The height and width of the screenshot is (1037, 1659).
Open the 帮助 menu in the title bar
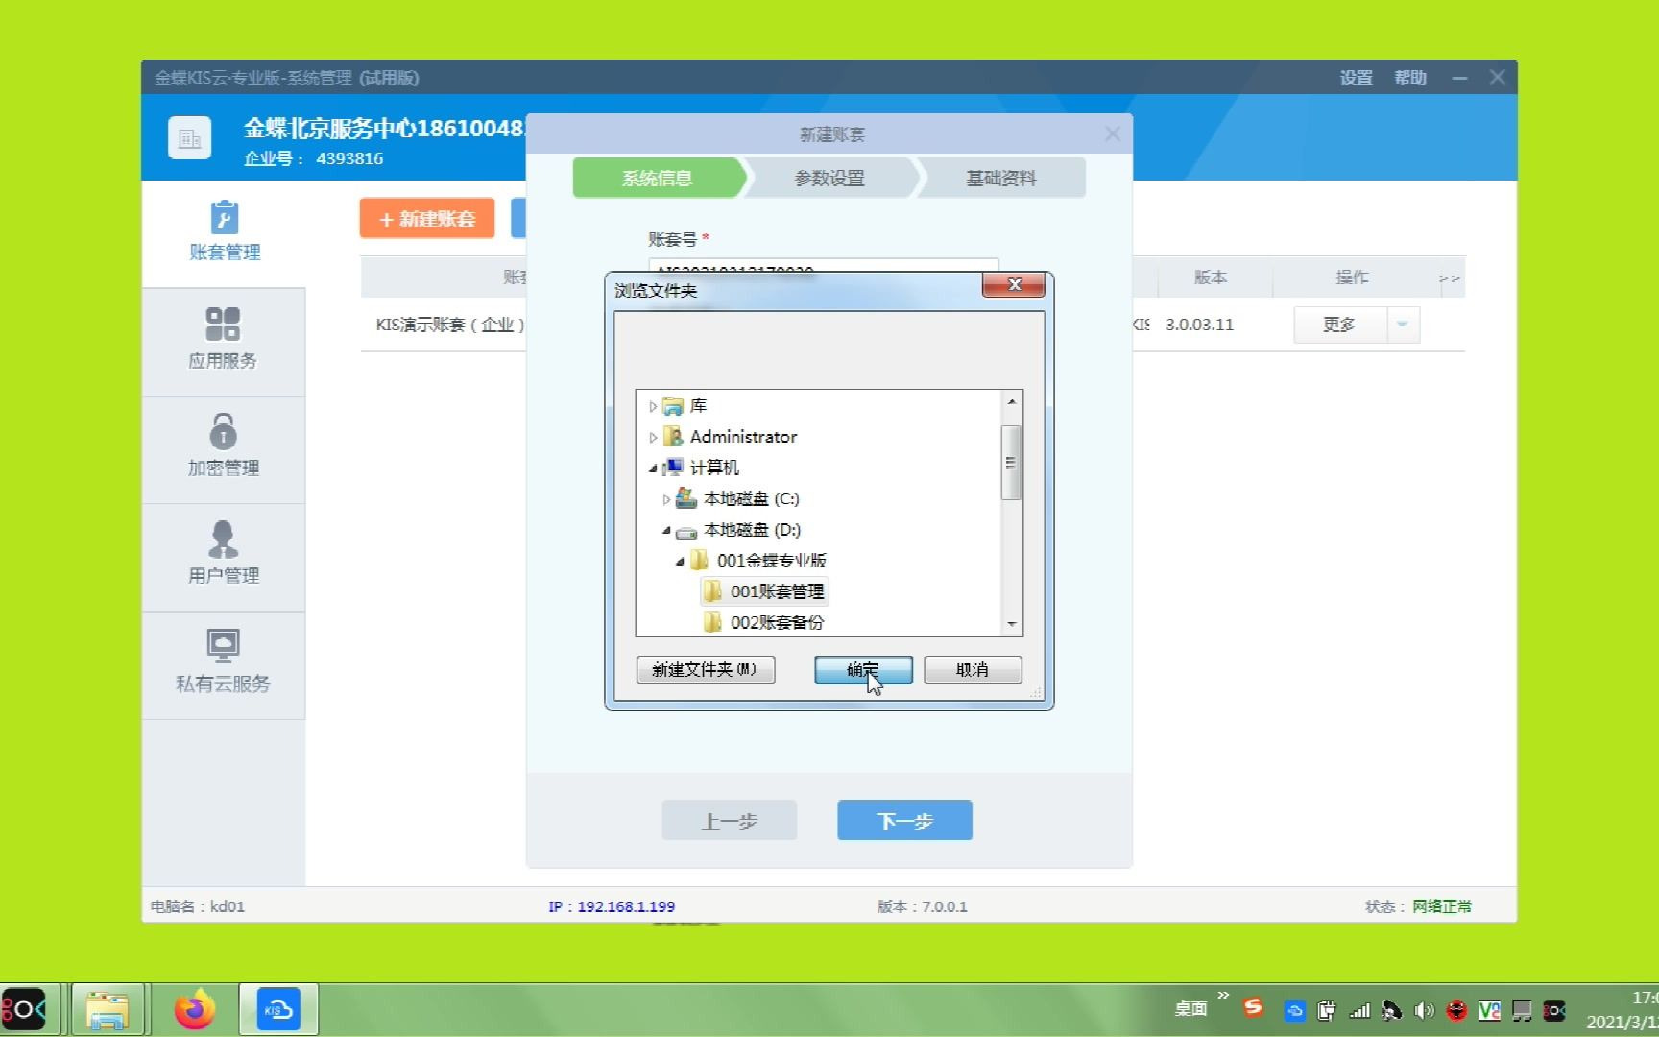click(x=1410, y=78)
